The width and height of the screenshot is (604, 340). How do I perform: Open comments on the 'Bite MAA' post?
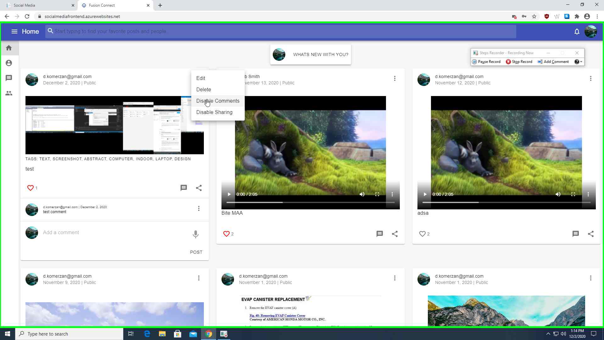coord(380,234)
